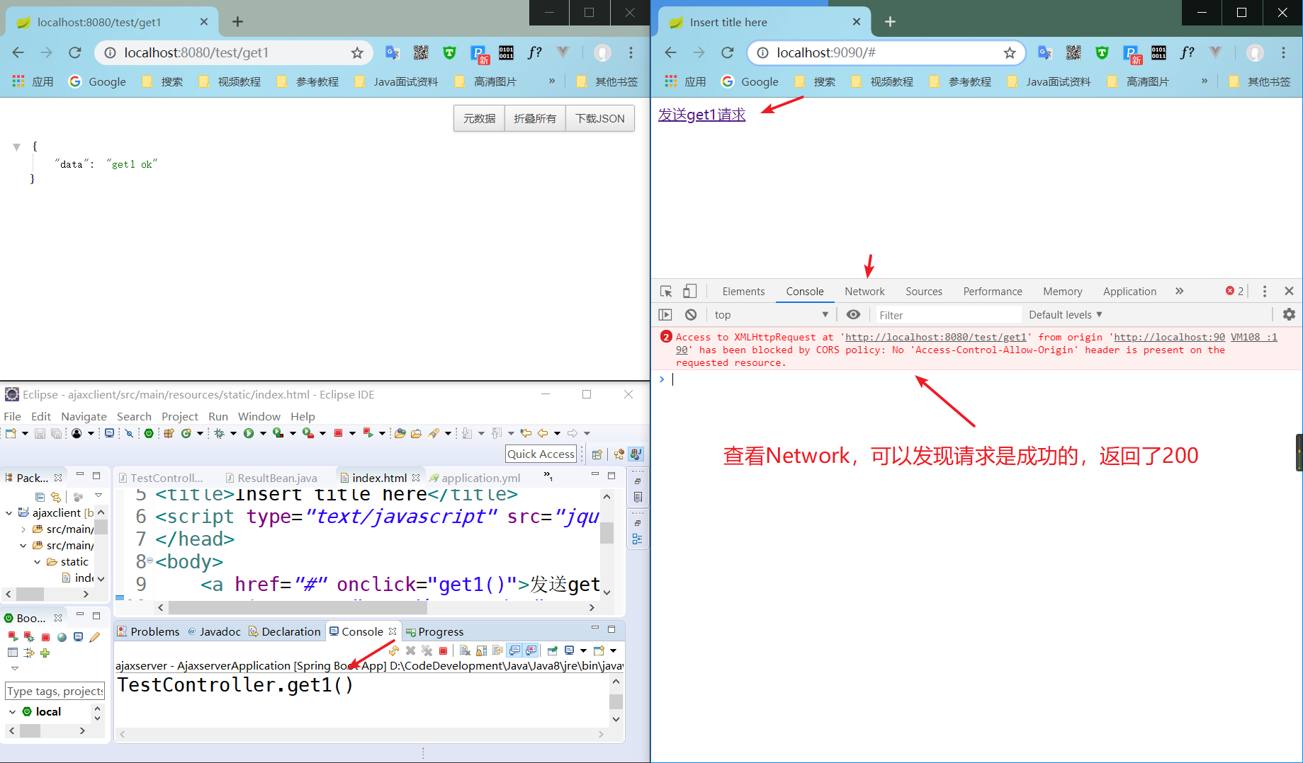Clear the browser console with the clear icon
Screen dimensions: 1303x763
tap(690, 314)
